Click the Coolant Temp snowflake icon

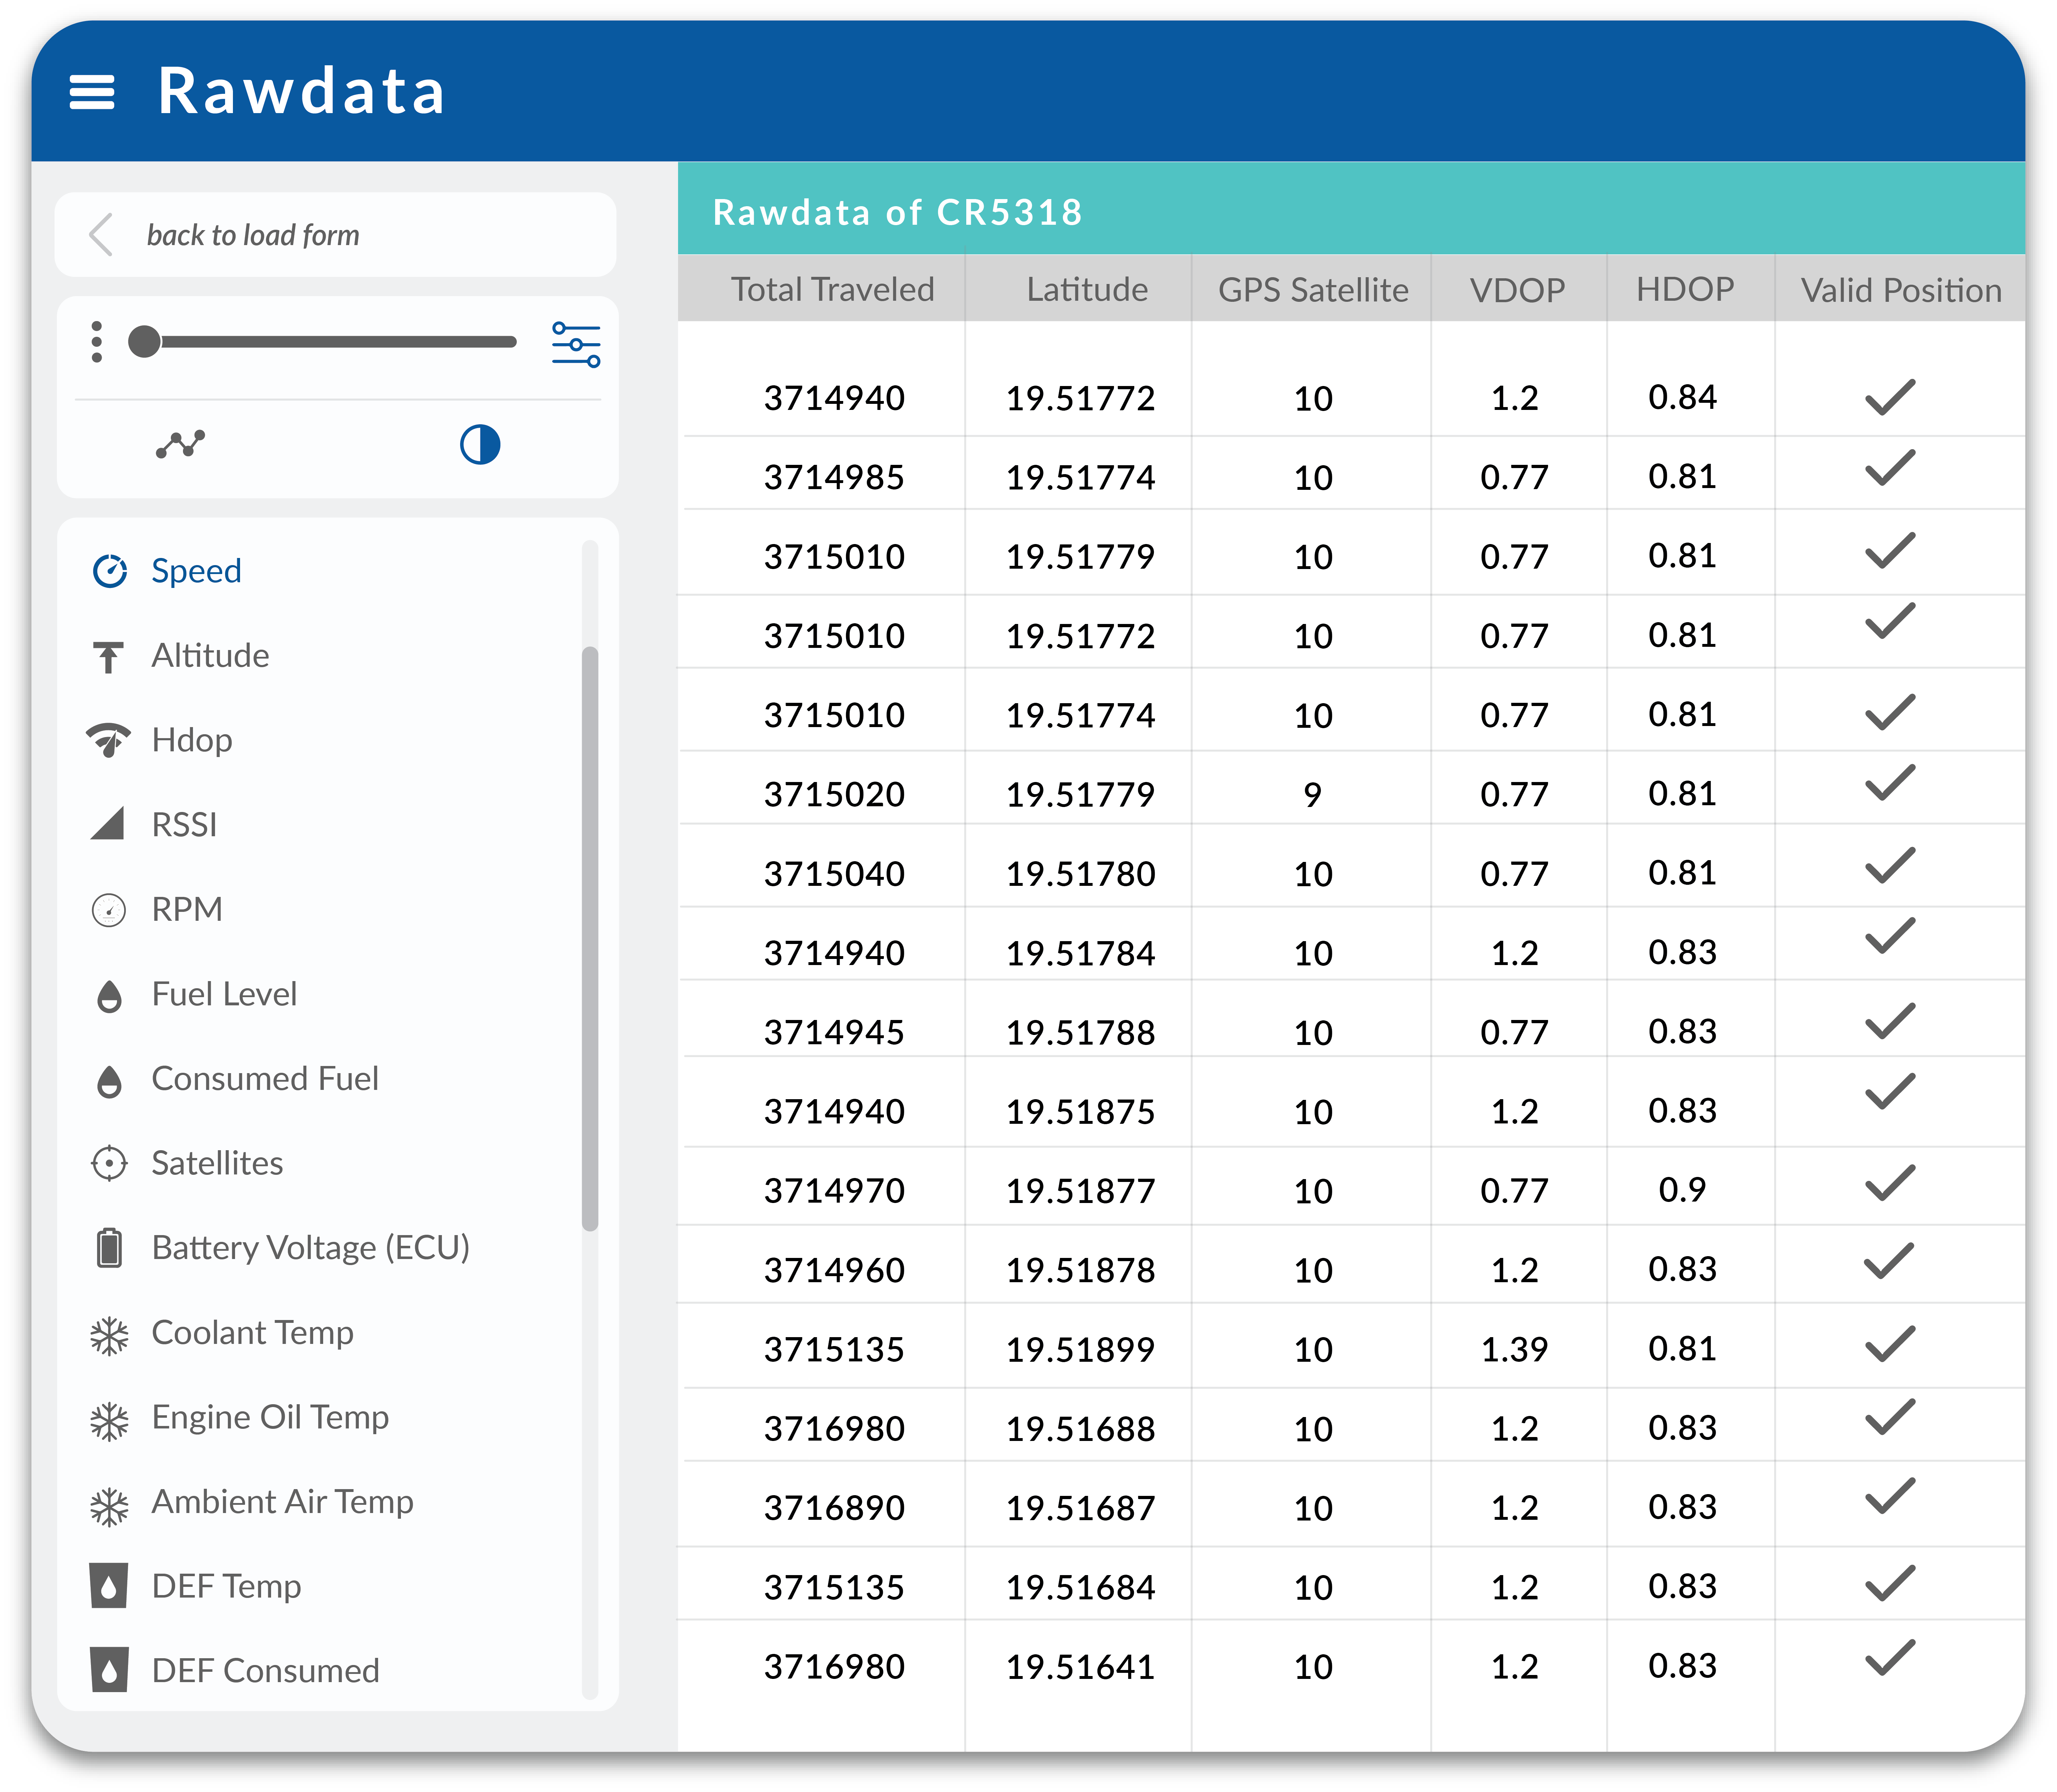pos(109,1336)
